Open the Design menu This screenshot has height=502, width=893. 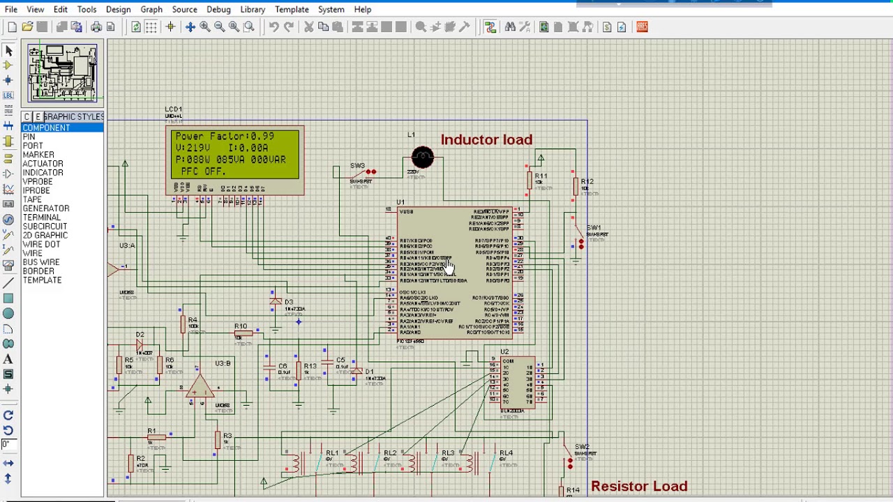pyautogui.click(x=118, y=9)
